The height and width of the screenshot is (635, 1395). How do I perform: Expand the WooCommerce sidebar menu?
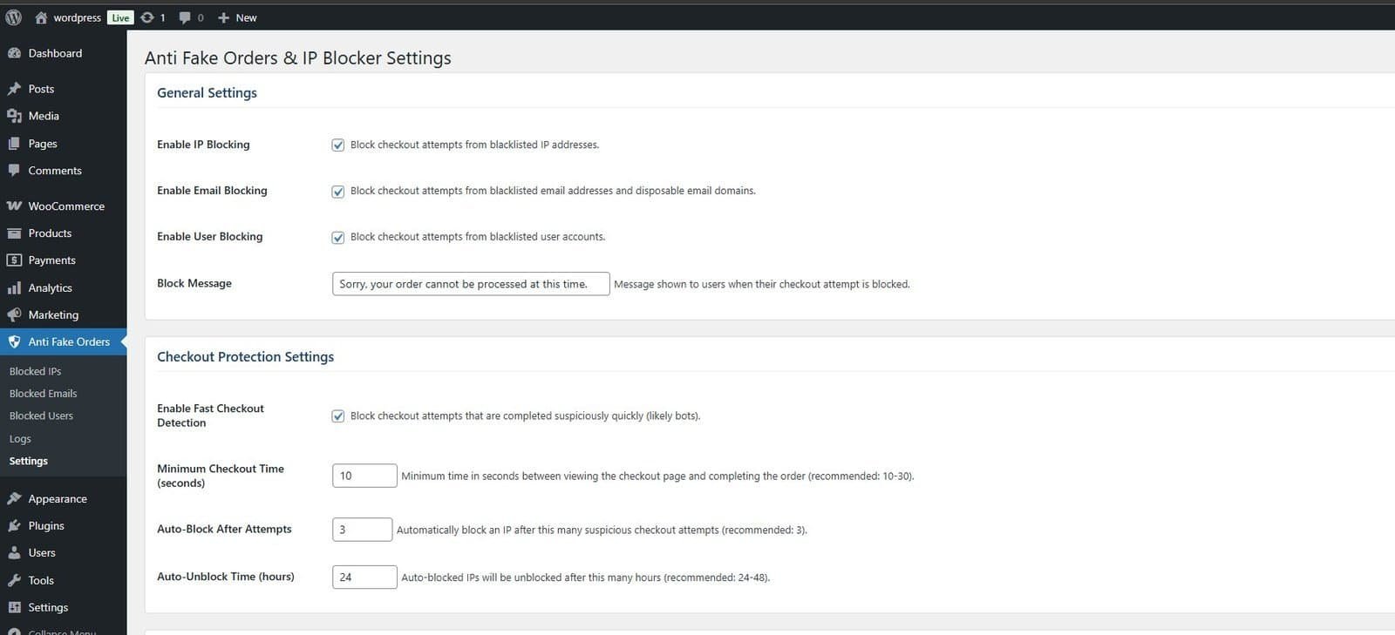click(x=66, y=206)
